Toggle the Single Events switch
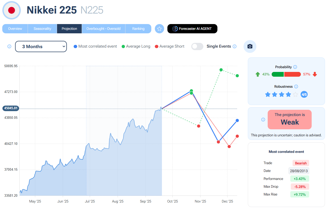This screenshot has width=328, height=209. click(x=197, y=46)
